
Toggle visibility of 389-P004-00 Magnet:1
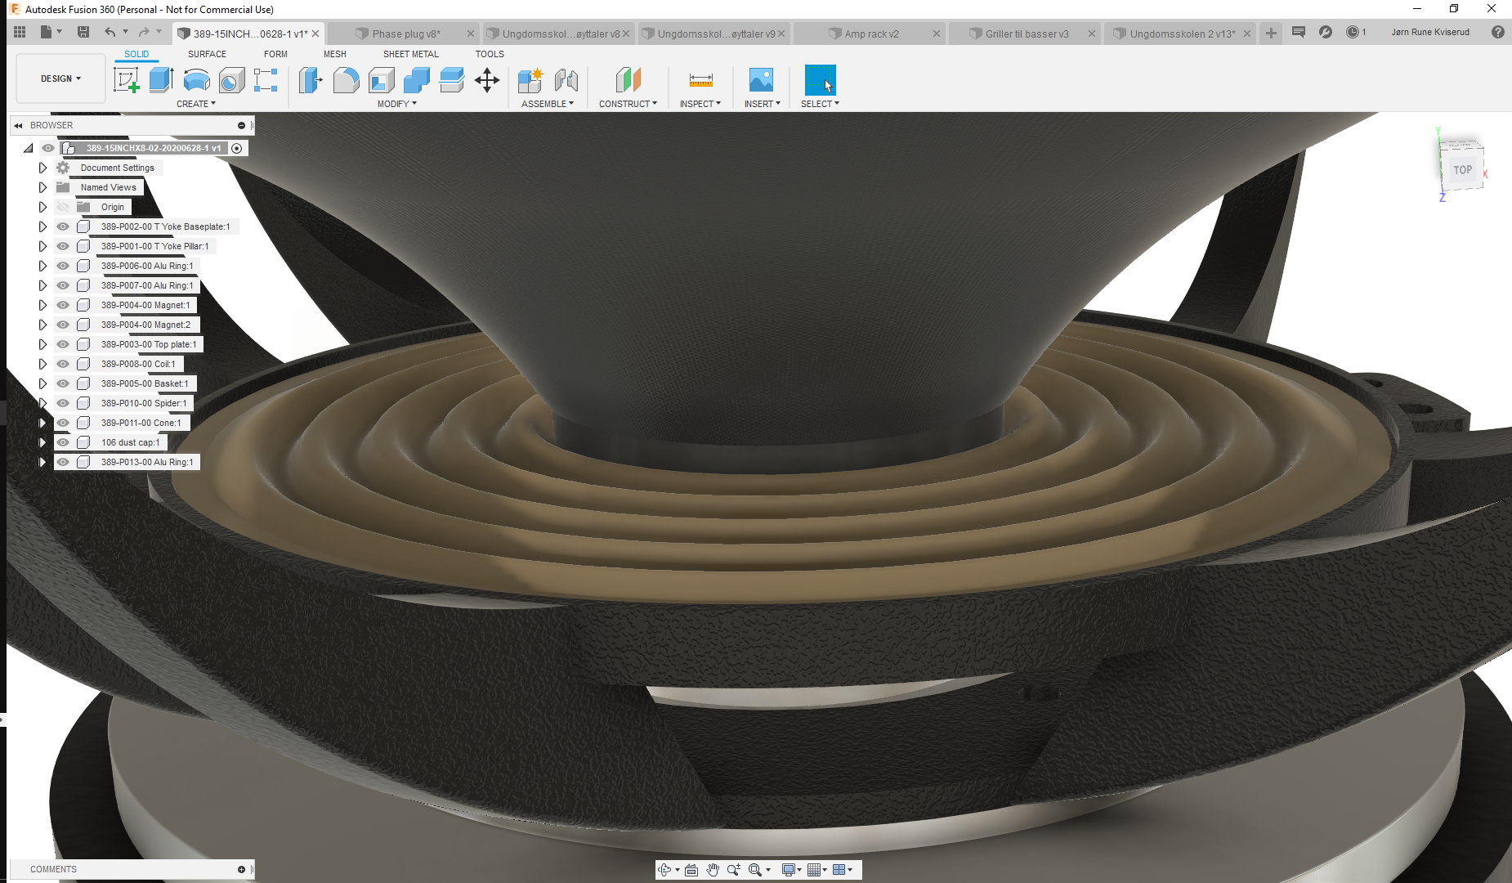click(63, 305)
